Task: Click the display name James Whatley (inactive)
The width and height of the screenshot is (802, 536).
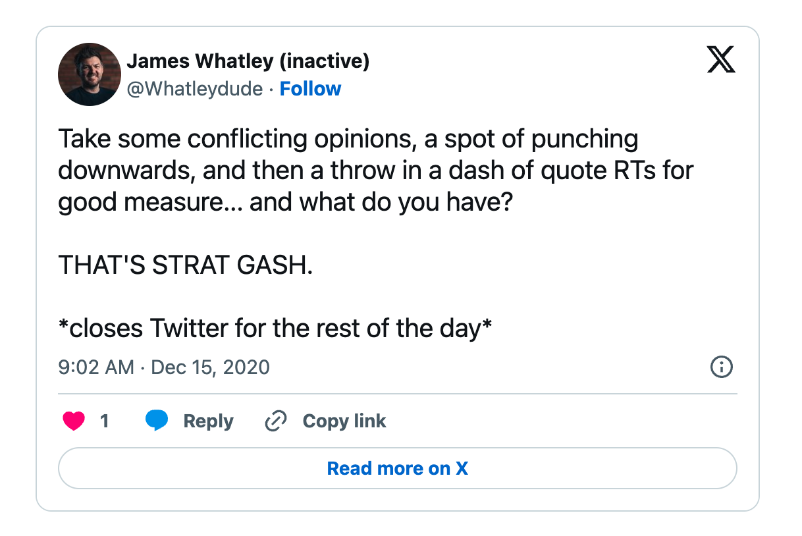Action: pyautogui.click(x=248, y=62)
